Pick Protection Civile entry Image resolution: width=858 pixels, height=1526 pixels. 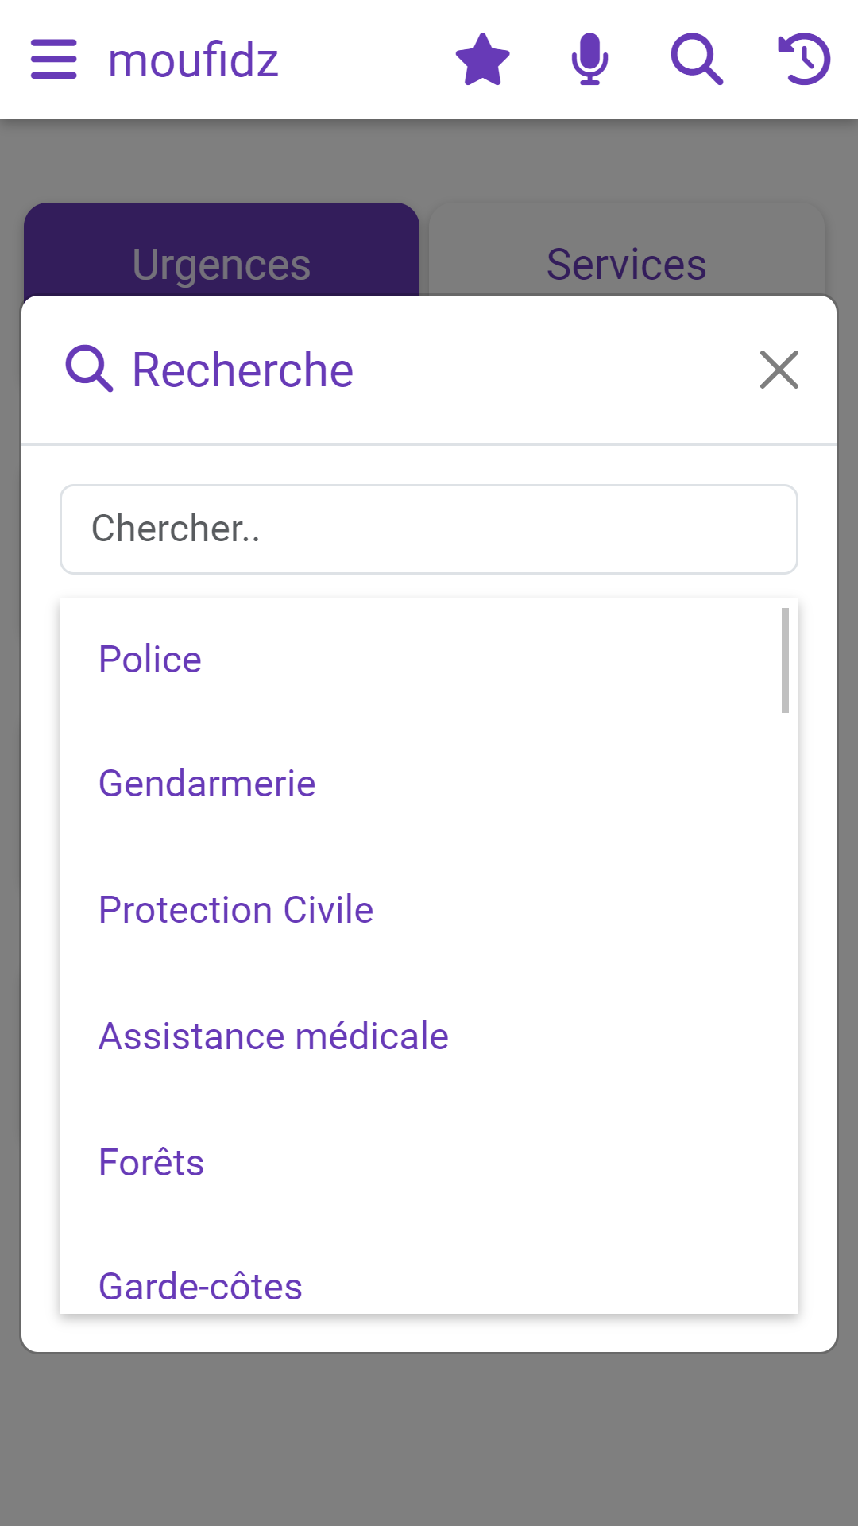tap(236, 910)
